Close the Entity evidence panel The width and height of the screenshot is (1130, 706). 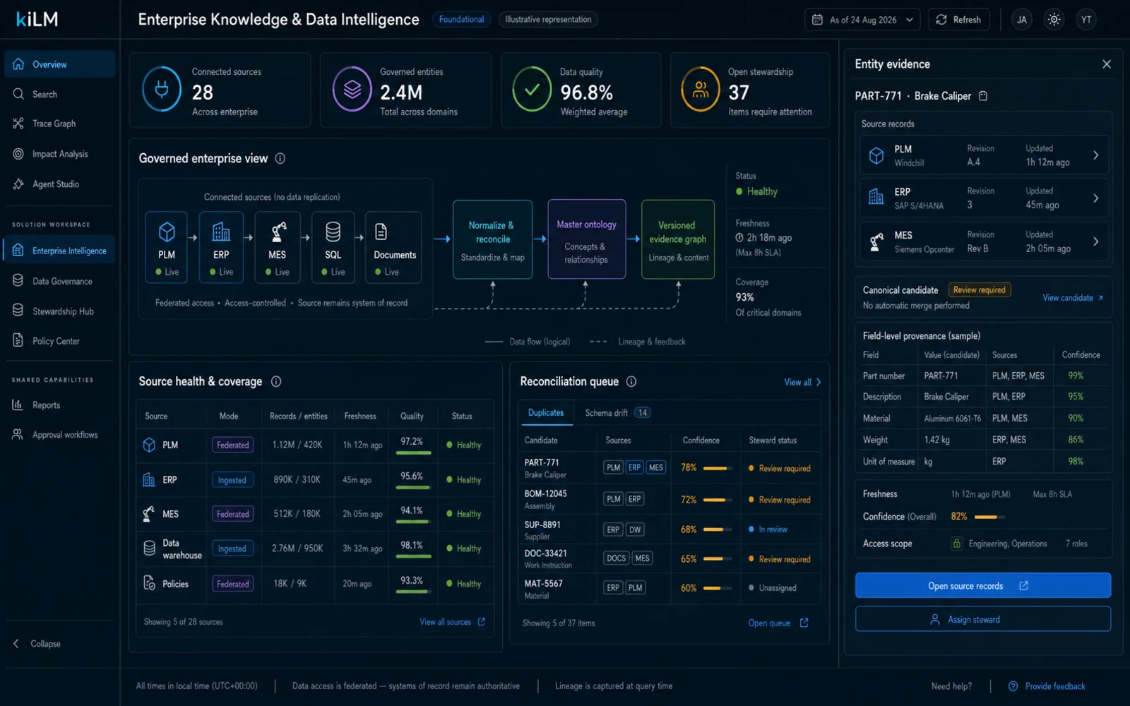point(1107,64)
